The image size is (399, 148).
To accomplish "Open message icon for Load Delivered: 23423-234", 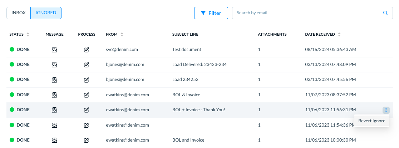I will (54, 65).
